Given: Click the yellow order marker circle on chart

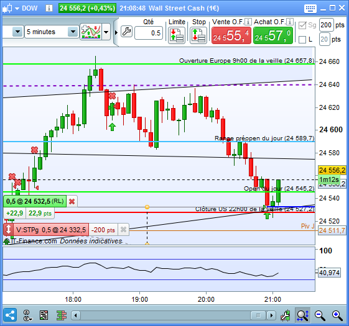Looking at the screenshot, I should click(x=147, y=207).
